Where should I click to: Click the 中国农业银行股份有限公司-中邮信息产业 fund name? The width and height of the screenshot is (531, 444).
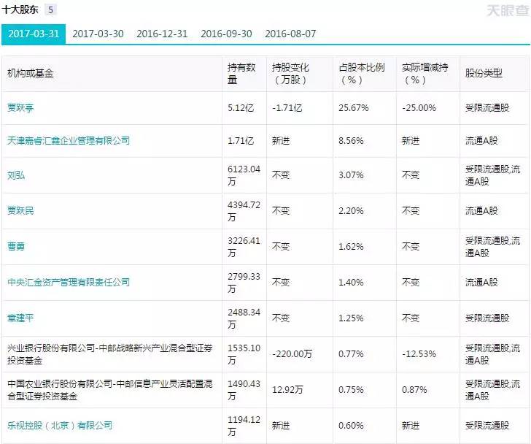(110, 390)
